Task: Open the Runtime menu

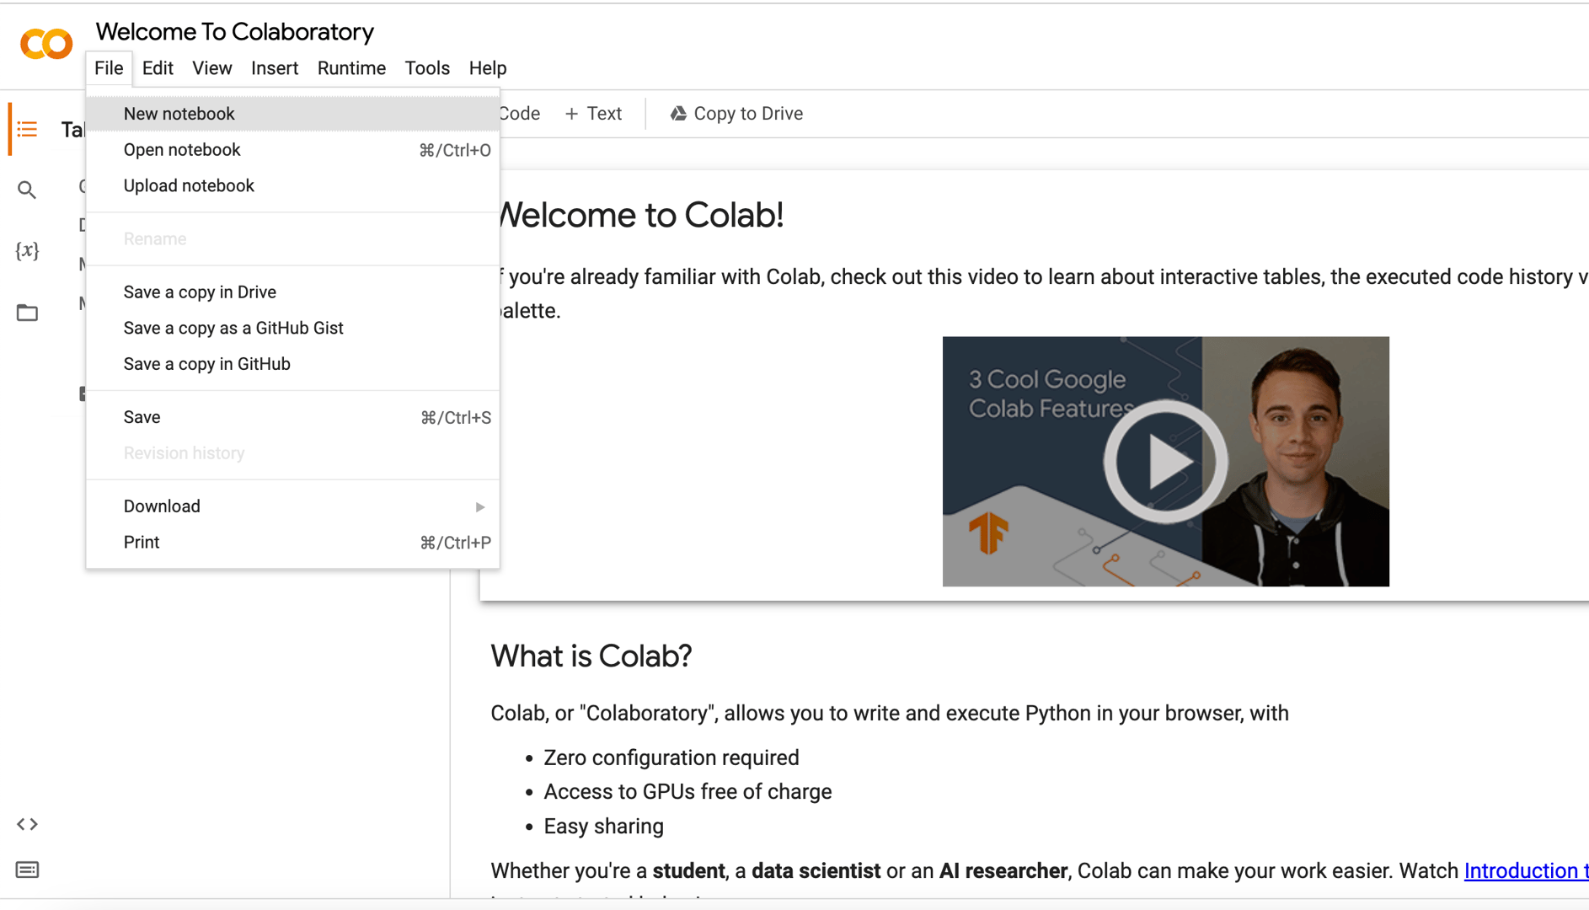Action: pos(351,68)
